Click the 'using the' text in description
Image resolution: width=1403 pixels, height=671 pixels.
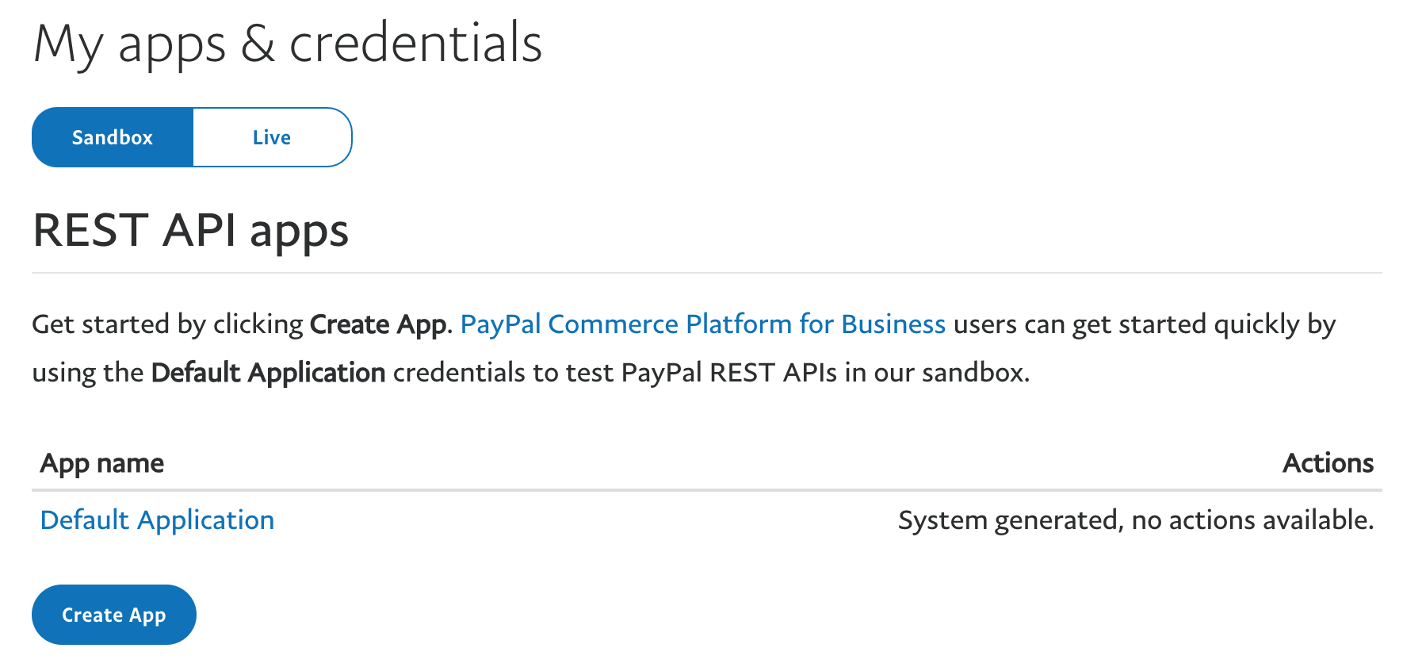(88, 372)
